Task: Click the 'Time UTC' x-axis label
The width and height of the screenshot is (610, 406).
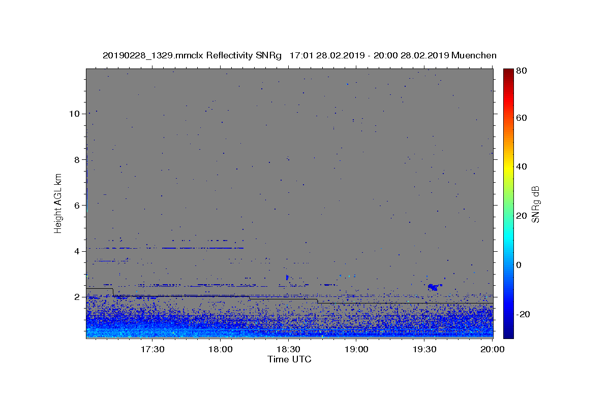Action: (289, 359)
